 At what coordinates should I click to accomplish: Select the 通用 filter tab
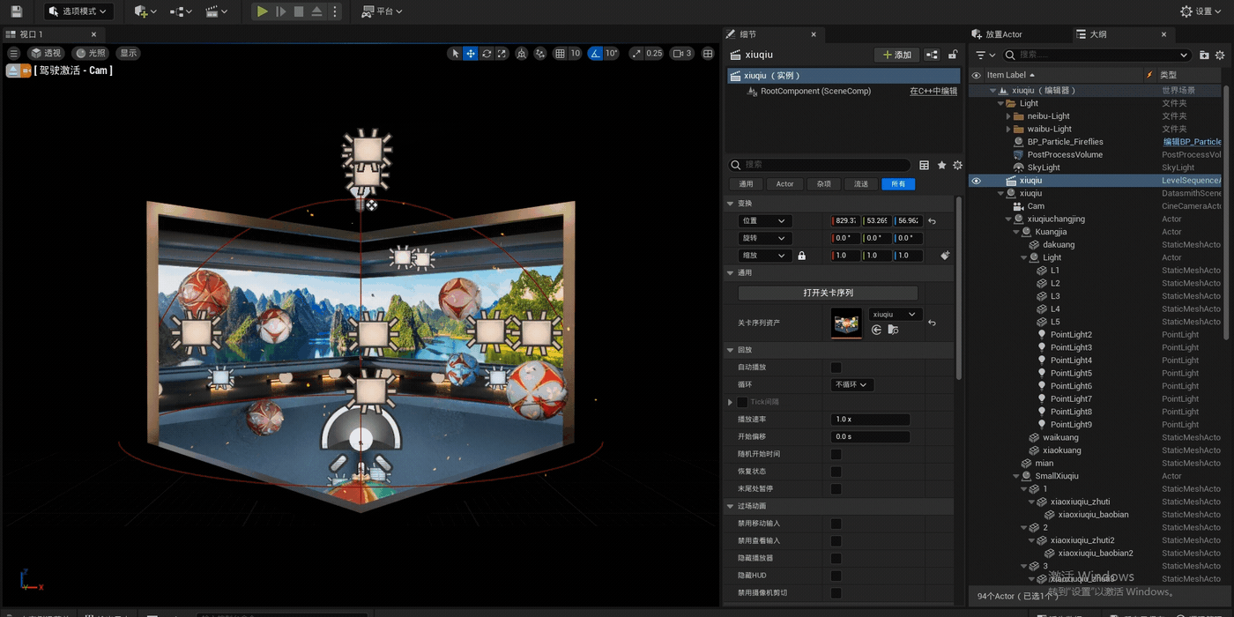(746, 184)
